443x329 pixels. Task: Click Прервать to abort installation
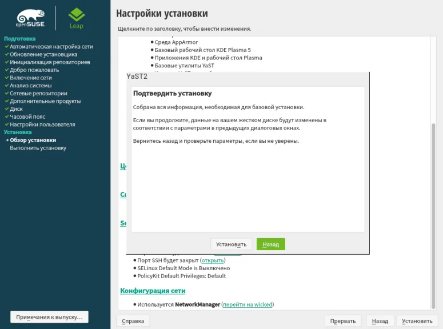click(x=343, y=321)
